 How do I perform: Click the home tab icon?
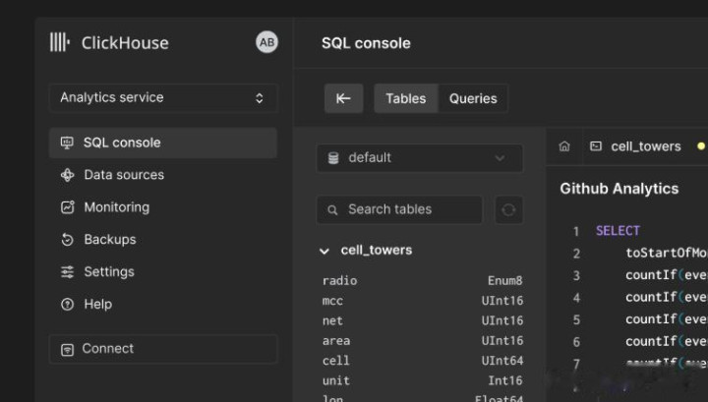pos(564,146)
